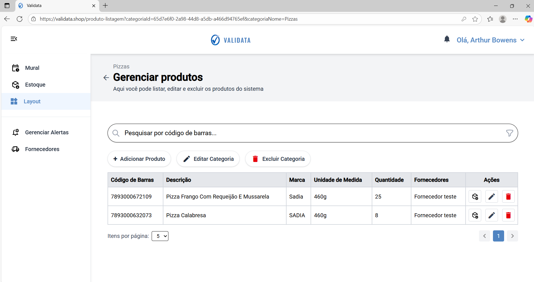Image resolution: width=534 pixels, height=282 pixels.
Task: Click the Adicionar Produto button
Action: pos(139,159)
